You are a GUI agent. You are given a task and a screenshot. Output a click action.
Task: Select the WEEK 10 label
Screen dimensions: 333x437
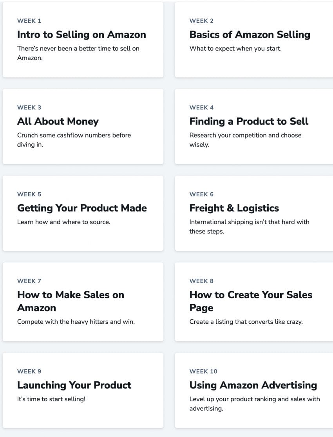coord(203,372)
